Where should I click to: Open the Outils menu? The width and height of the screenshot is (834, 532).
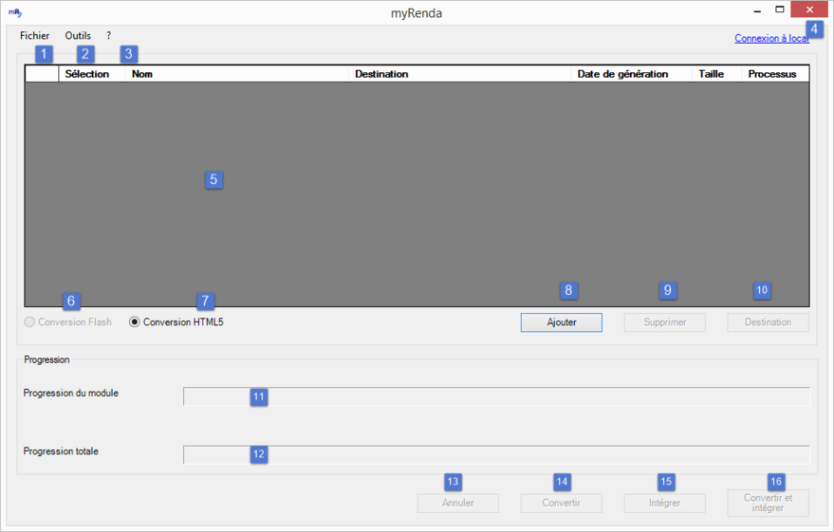click(78, 36)
